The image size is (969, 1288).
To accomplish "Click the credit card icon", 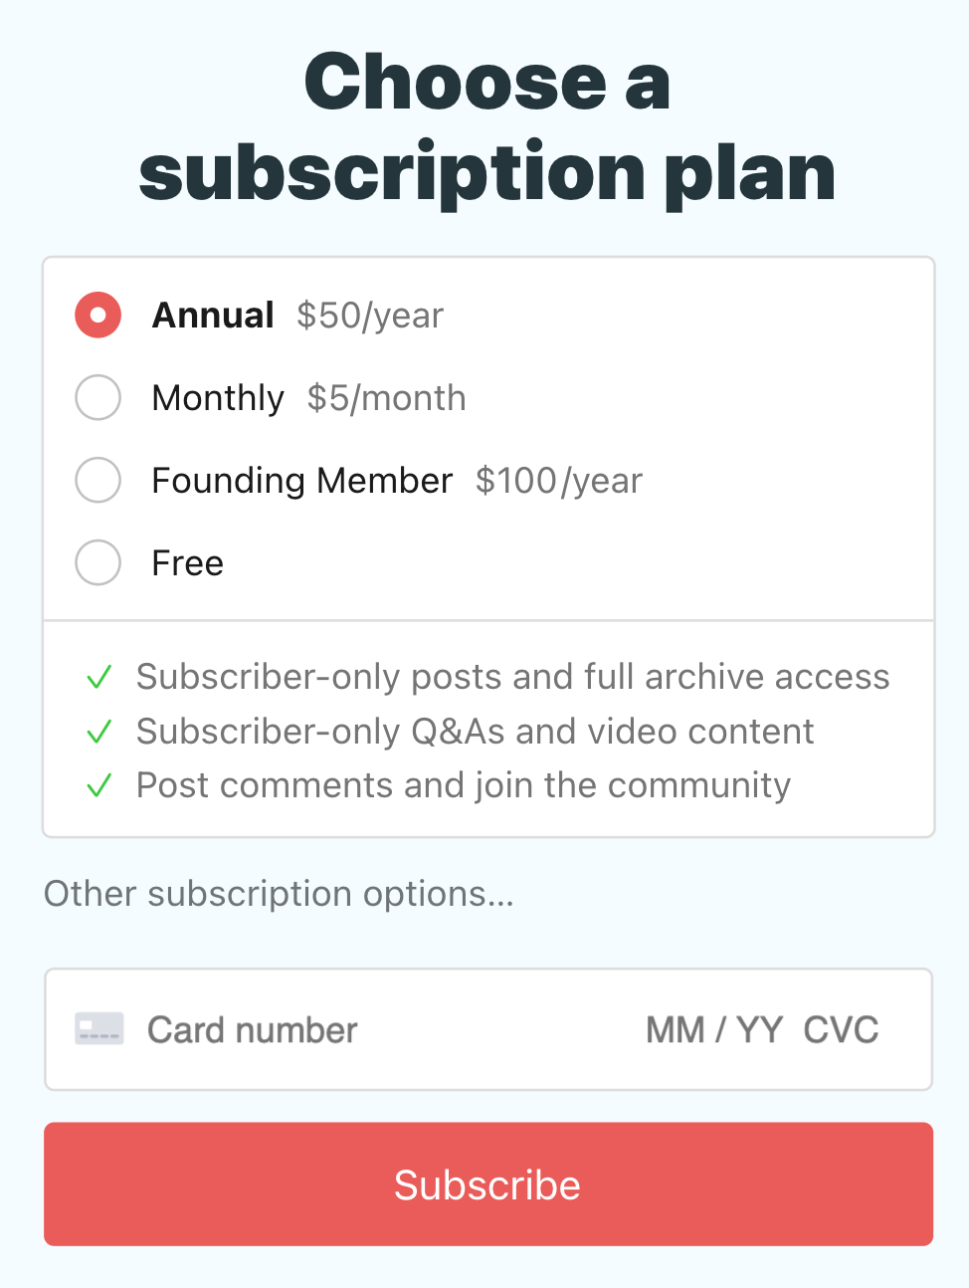I will point(99,1029).
